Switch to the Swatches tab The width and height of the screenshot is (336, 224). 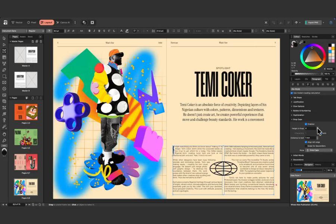pyautogui.click(x=305, y=37)
